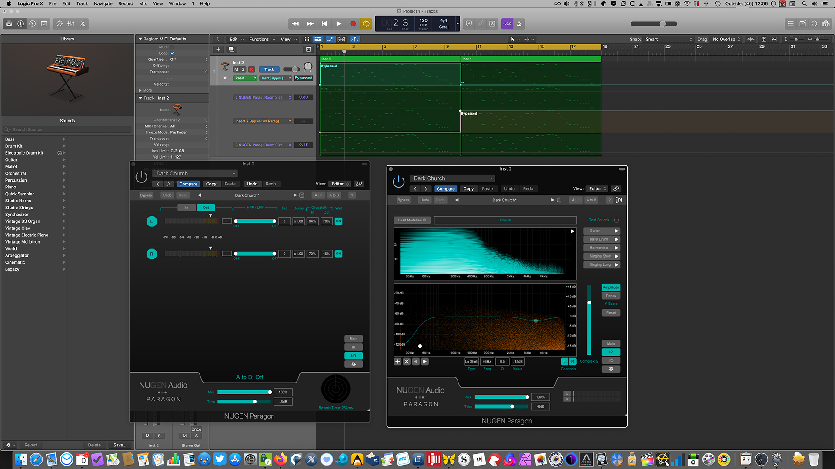This screenshot has width=835, height=469.
Task: Select the Main tab in left Paragon window
Action: coord(354,339)
